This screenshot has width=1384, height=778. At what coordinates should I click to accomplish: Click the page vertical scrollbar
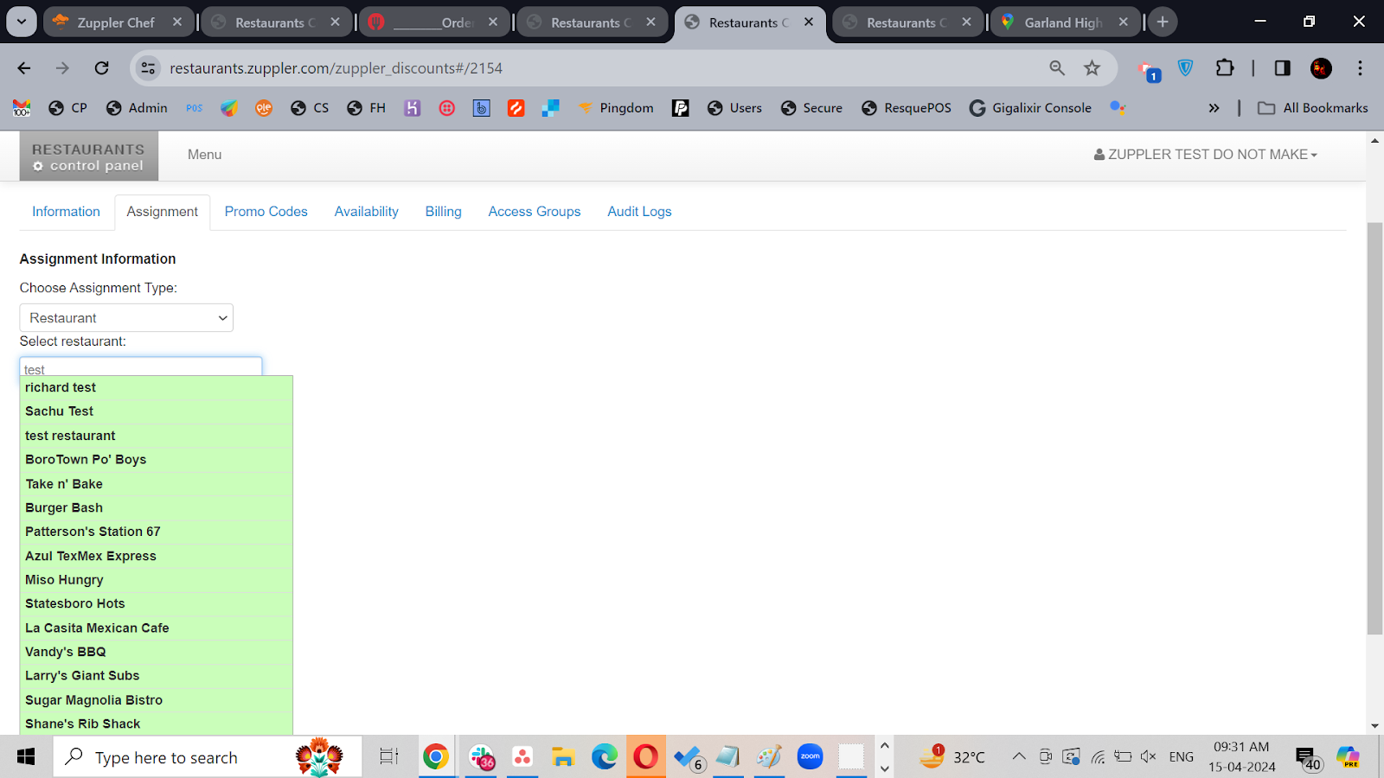tap(1374, 428)
